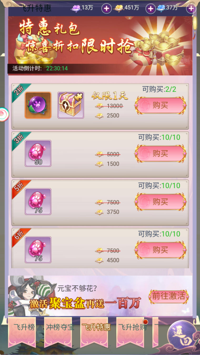Viewport: 200px width, 355px height.
Task: Tap the plus beside the 37万 currency
Action: click(x=191, y=9)
